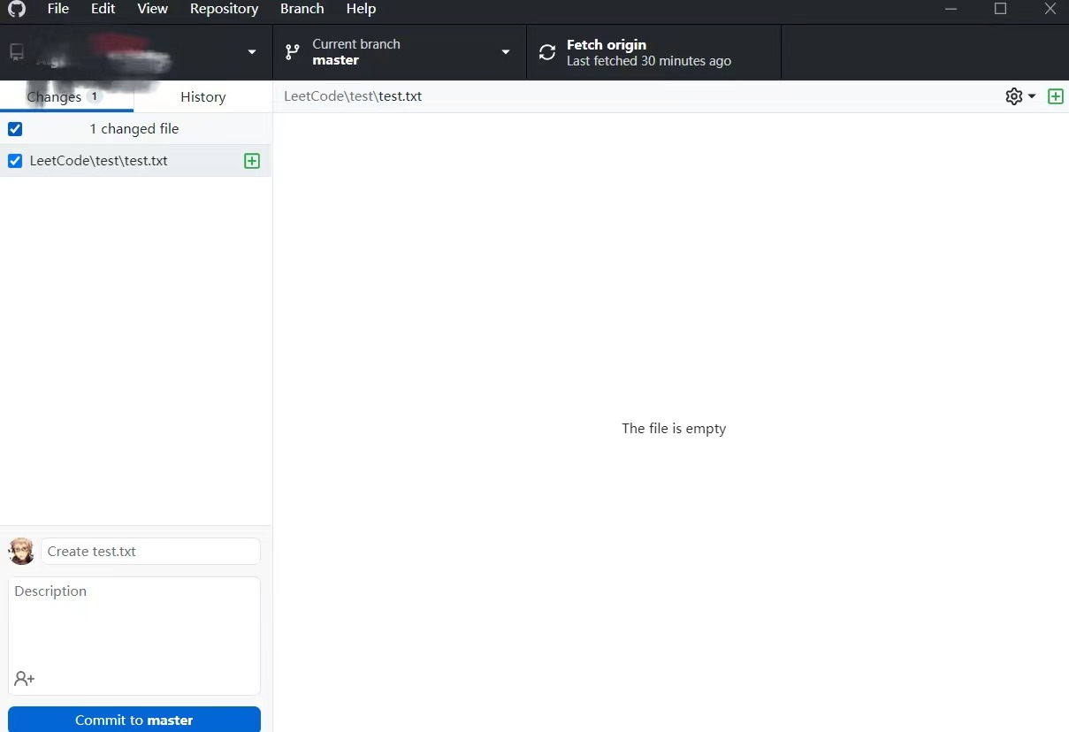Screen dimensions: 1069x732
Task: Click the GitHub Desktop octocat logo icon
Action: 16,10
